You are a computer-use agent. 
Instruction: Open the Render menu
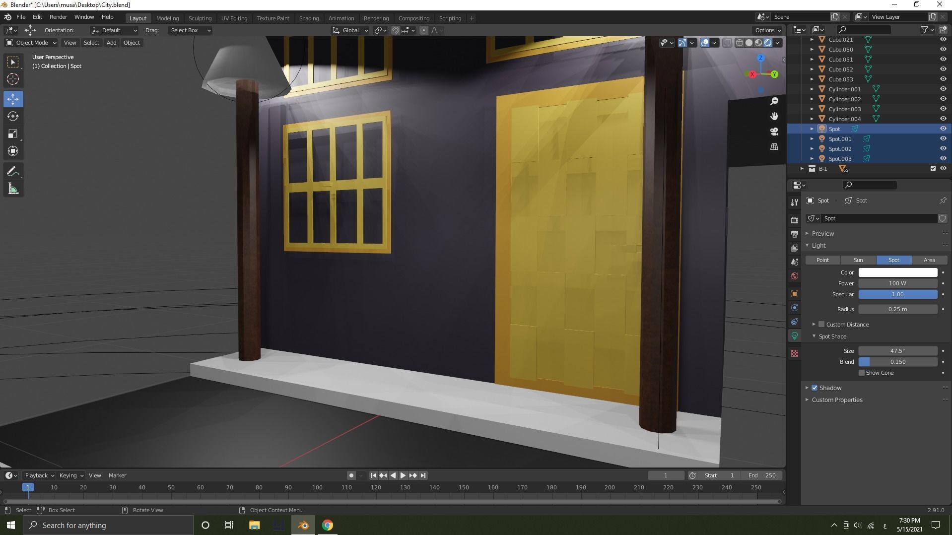[58, 17]
